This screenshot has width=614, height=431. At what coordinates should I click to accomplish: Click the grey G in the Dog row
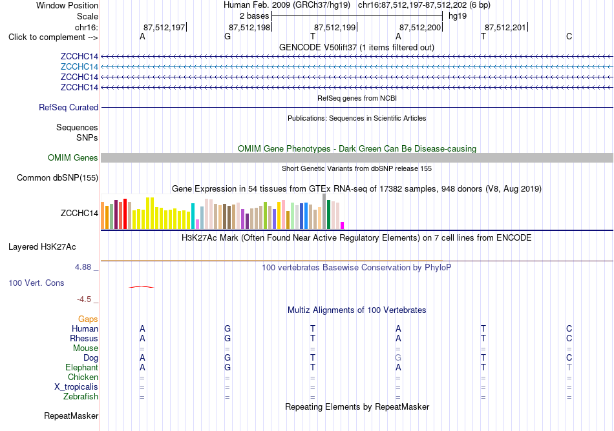[398, 357]
